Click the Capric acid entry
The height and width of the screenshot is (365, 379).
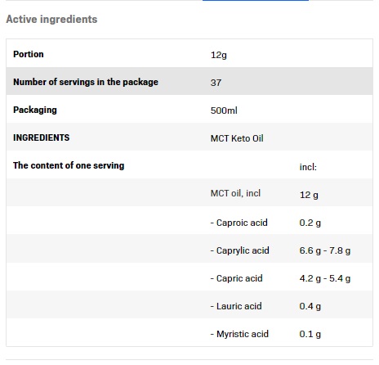pos(237,278)
